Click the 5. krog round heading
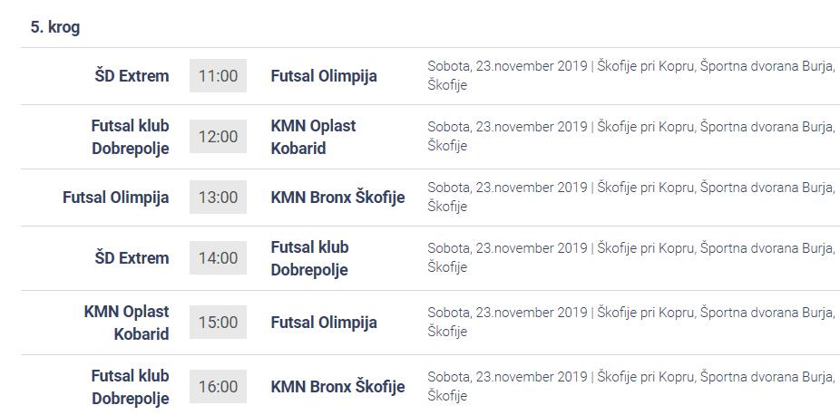 coord(55,27)
